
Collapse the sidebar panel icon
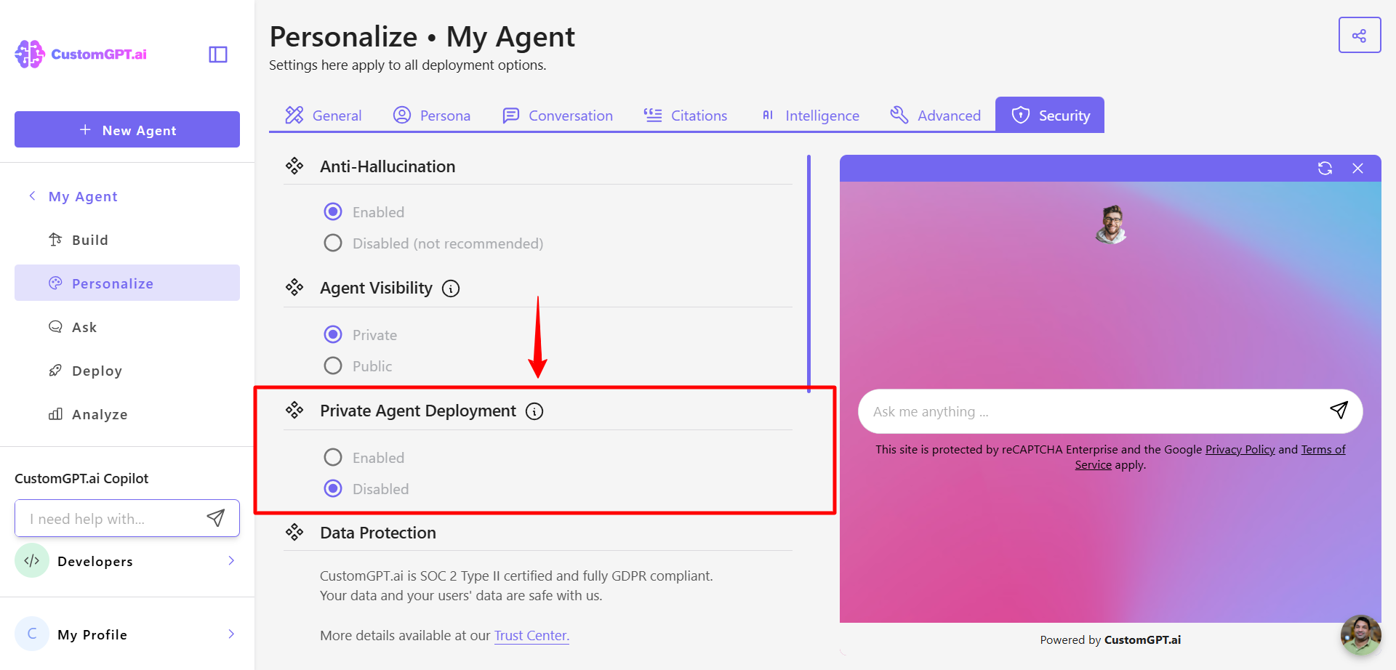pyautogui.click(x=218, y=55)
